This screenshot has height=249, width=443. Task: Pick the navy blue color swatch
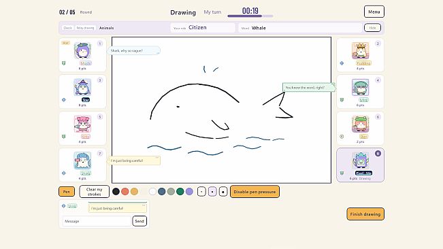161,192
